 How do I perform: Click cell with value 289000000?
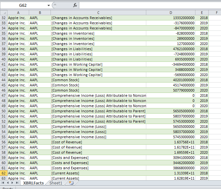pyautogui.click(x=171, y=39)
